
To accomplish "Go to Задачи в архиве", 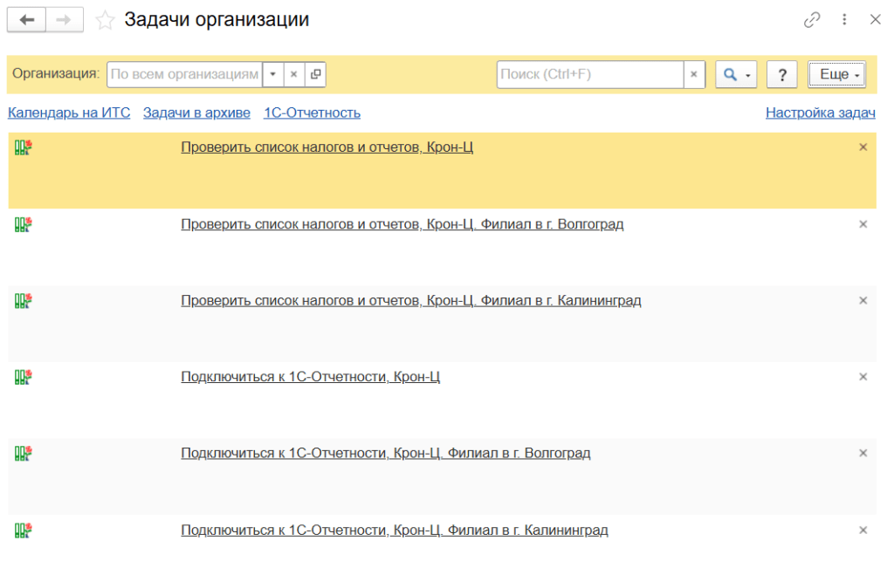I will [x=196, y=113].
